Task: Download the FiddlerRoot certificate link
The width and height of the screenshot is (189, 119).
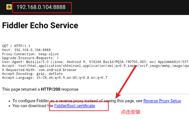Action: [74, 106]
